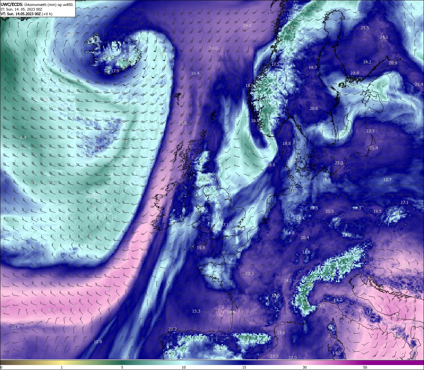Viewport: 424px width, 370px height.
Task: Click the 15.3 value in Biscay
Action: [196, 311]
